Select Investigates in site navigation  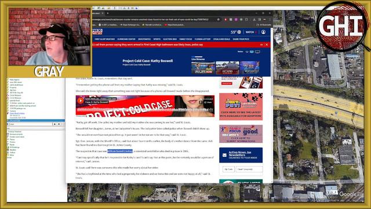tap(144, 39)
